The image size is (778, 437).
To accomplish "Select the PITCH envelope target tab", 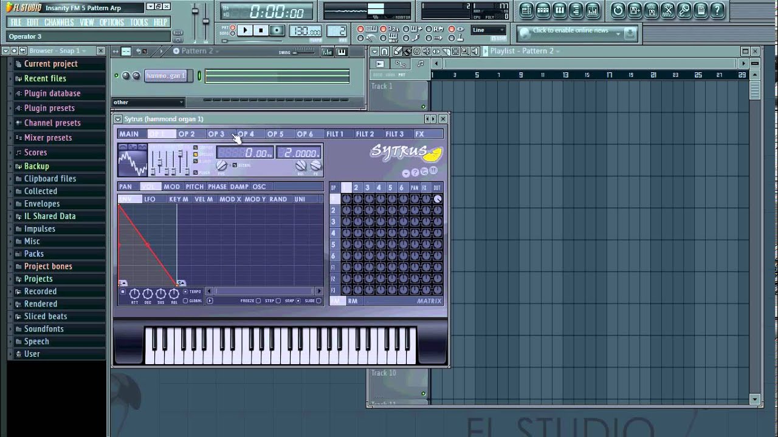I will 194,187.
